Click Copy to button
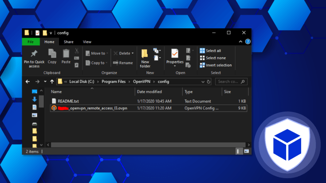Image resolution: width=326 pixels, height=183 pixels. (97, 63)
